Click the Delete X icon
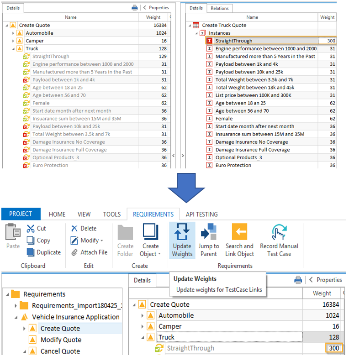 coord(74,229)
